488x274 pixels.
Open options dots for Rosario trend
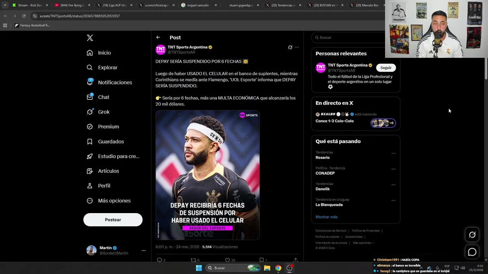pyautogui.click(x=393, y=153)
